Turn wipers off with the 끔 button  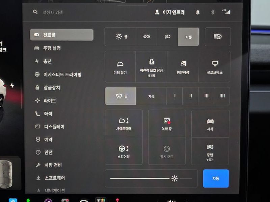(x=120, y=96)
